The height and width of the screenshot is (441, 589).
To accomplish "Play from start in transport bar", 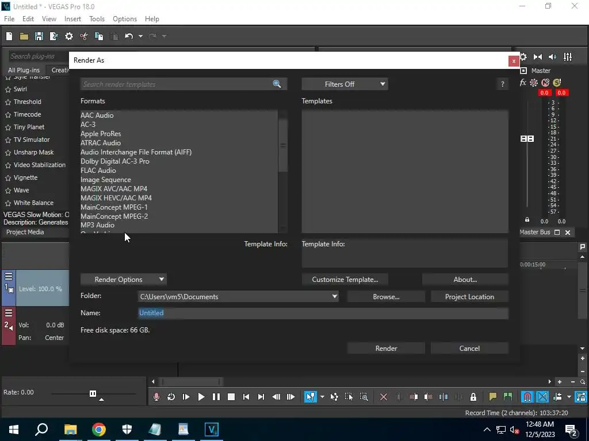I will pos(186,397).
